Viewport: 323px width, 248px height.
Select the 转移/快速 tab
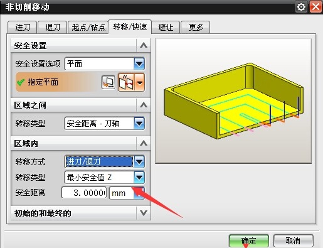(x=130, y=27)
